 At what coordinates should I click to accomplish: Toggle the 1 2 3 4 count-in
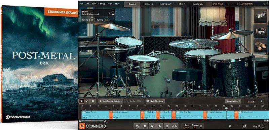coord(175,126)
